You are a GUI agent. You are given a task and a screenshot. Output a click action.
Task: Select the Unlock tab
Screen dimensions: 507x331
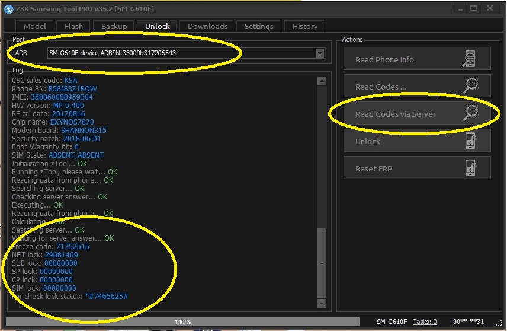tap(157, 26)
